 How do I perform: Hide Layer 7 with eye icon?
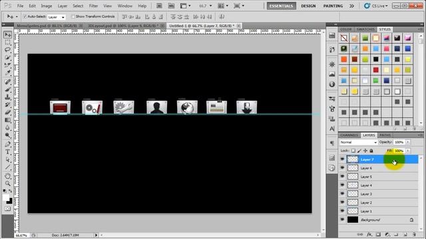point(342,159)
